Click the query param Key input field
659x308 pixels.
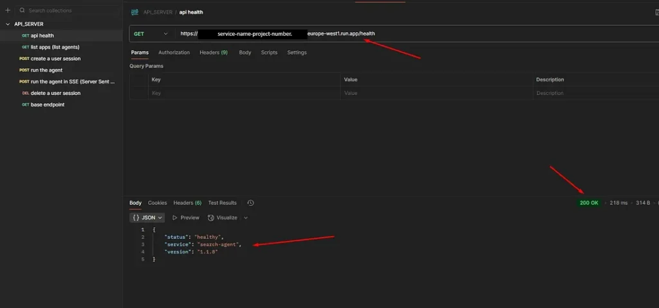(243, 93)
